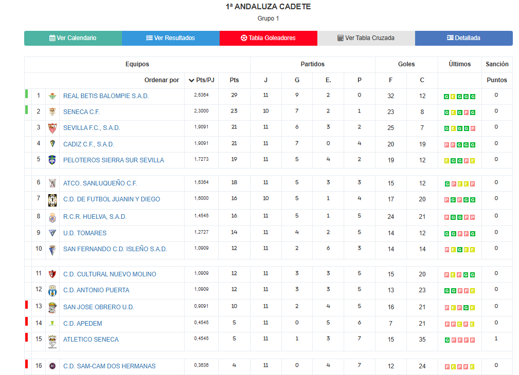Click Atletico Seneca 35 goals against
Image resolution: width=519 pixels, height=375 pixels.
[x=422, y=340]
